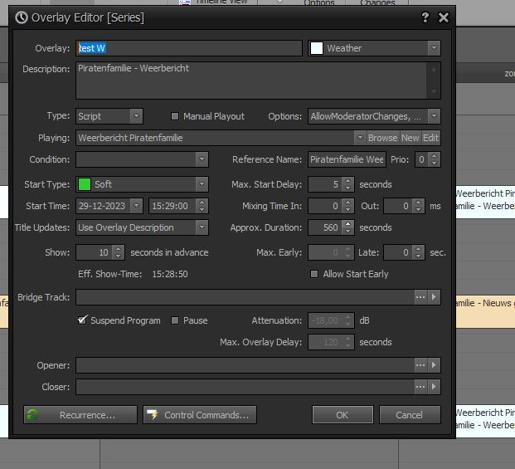Click the Approx. Duration 560 field

coord(325,227)
